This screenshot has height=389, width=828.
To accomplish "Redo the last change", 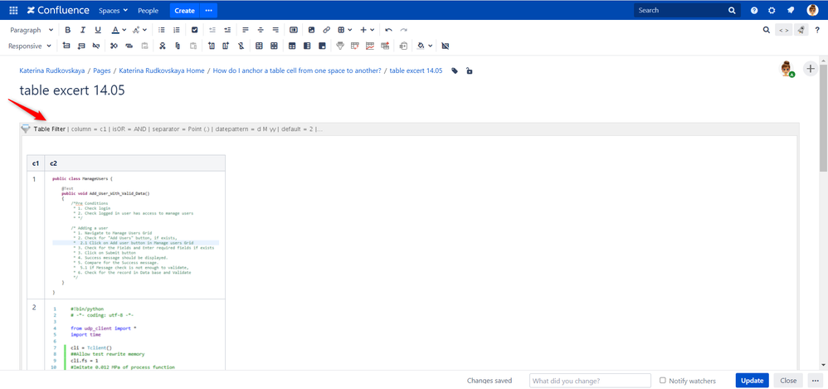I will (403, 30).
